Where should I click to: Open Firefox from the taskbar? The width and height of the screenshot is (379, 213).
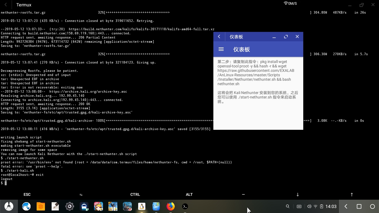[x=171, y=206]
